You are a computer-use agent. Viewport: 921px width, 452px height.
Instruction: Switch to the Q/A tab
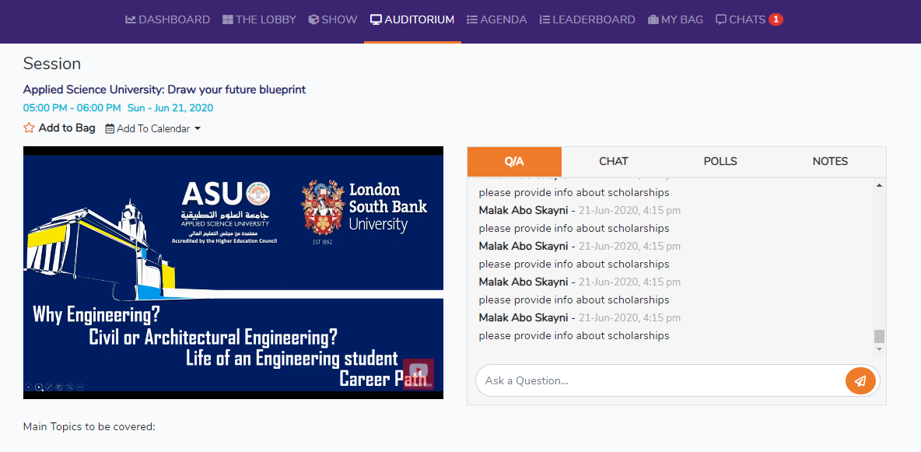[514, 162]
